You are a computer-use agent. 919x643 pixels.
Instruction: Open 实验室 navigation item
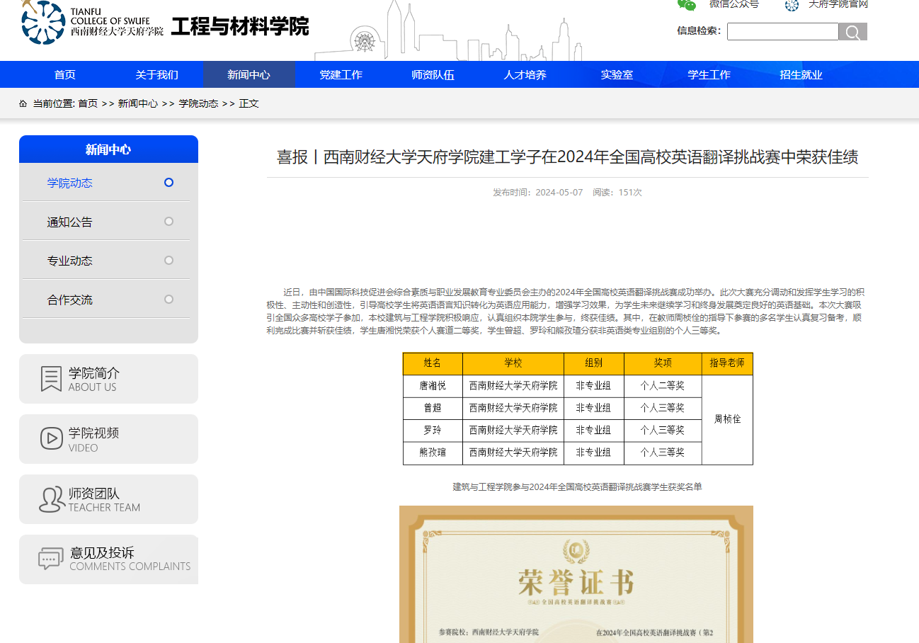point(617,74)
